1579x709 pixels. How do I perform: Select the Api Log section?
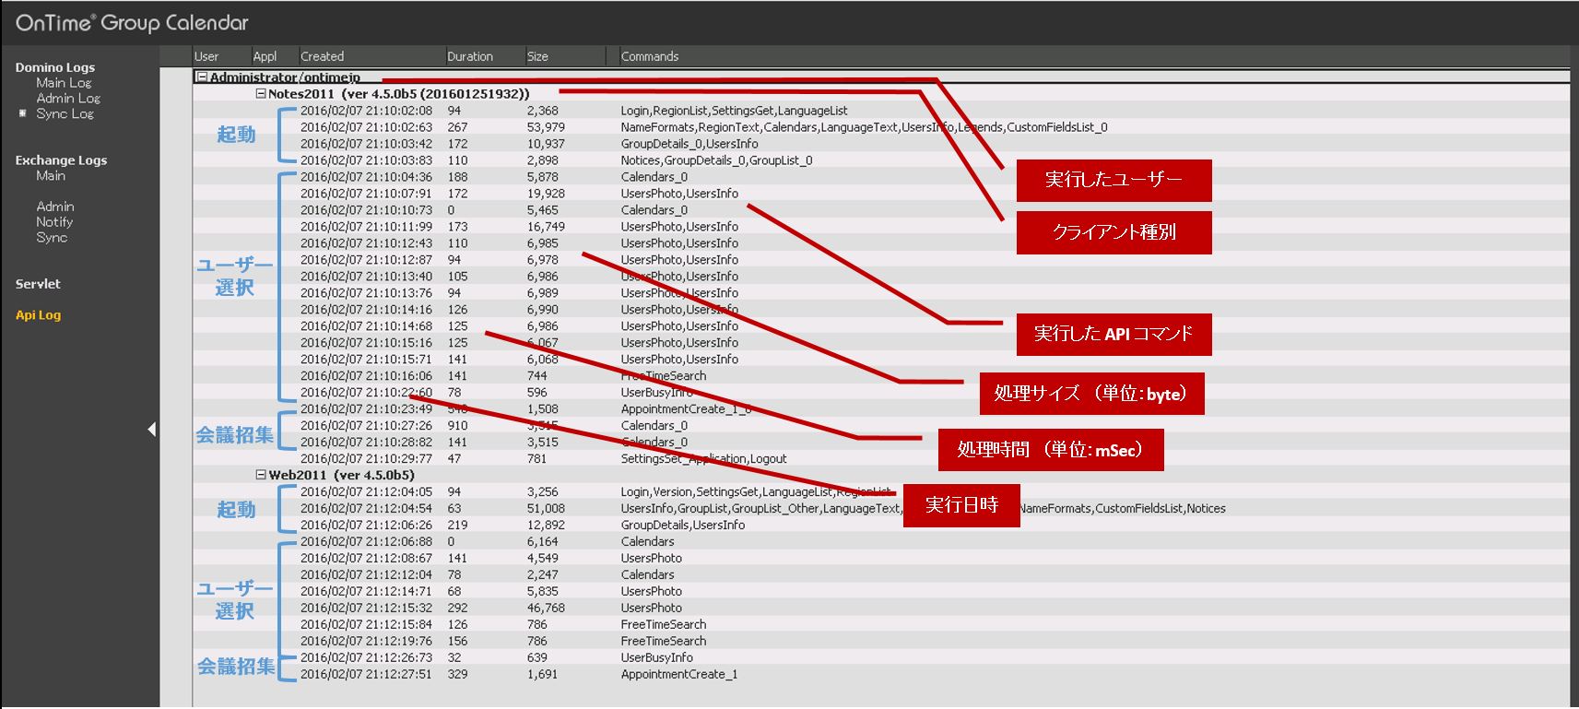[x=38, y=315]
